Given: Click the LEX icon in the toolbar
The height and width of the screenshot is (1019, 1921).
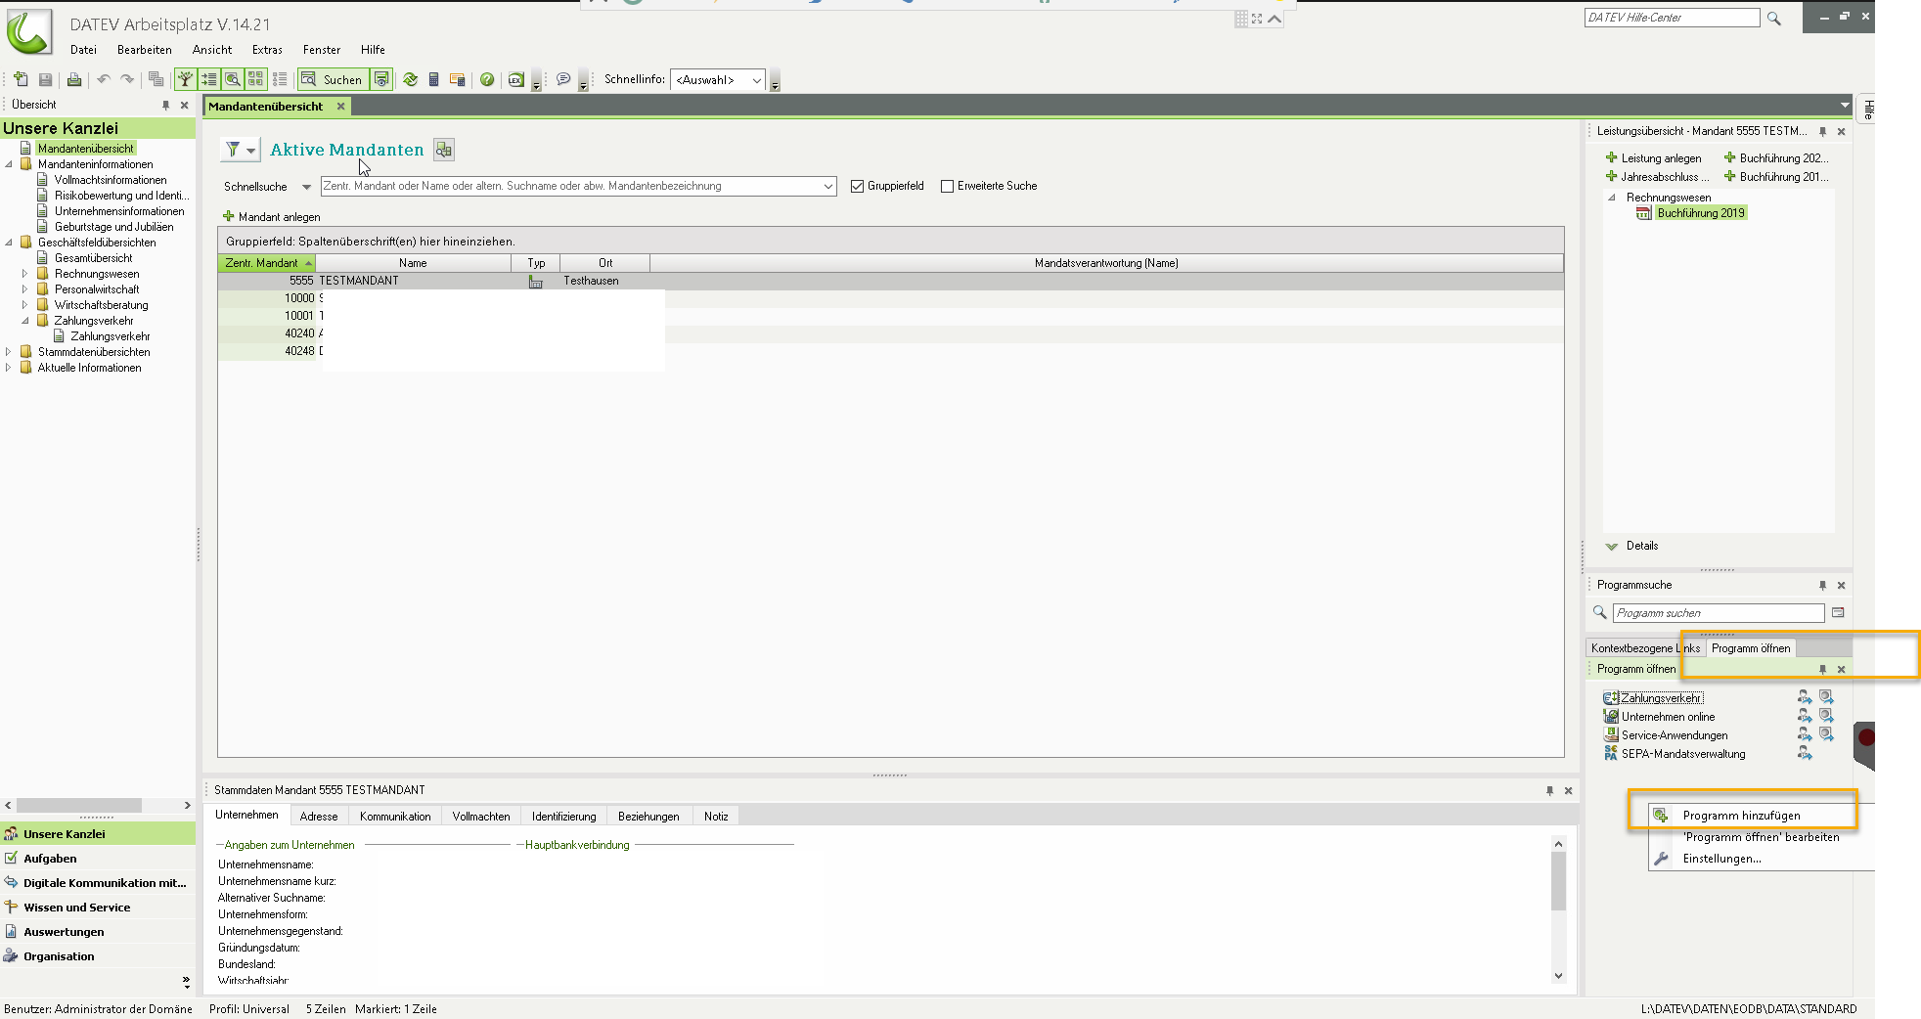Looking at the screenshot, I should 515,80.
